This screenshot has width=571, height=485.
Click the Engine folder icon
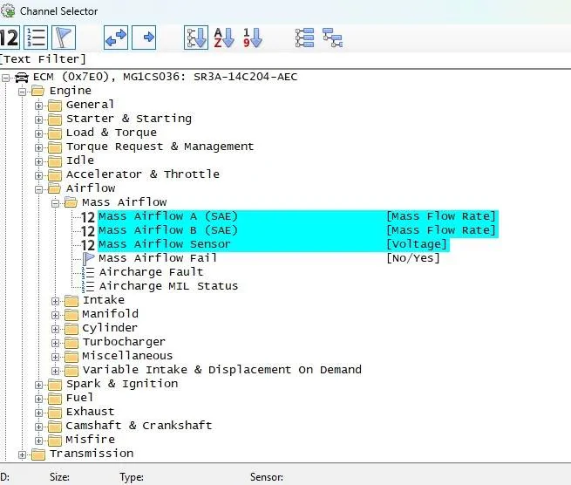pos(37,91)
